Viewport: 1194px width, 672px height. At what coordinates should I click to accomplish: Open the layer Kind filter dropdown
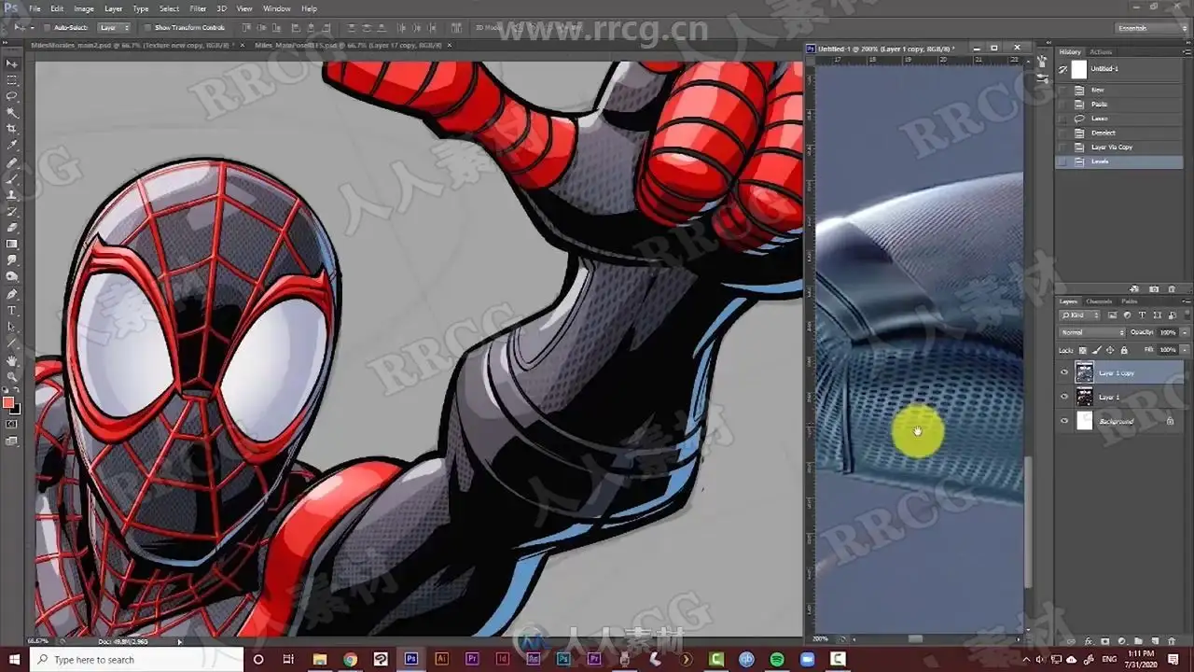click(1080, 315)
